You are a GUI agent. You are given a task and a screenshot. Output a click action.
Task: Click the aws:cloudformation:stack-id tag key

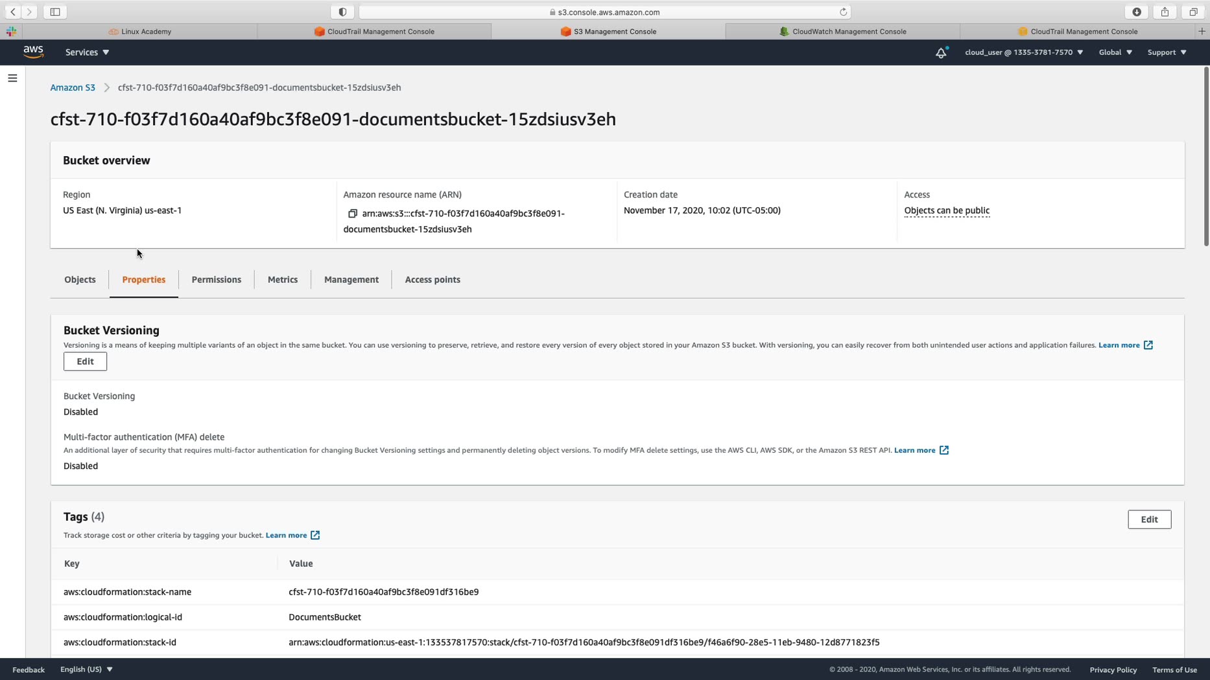point(120,642)
